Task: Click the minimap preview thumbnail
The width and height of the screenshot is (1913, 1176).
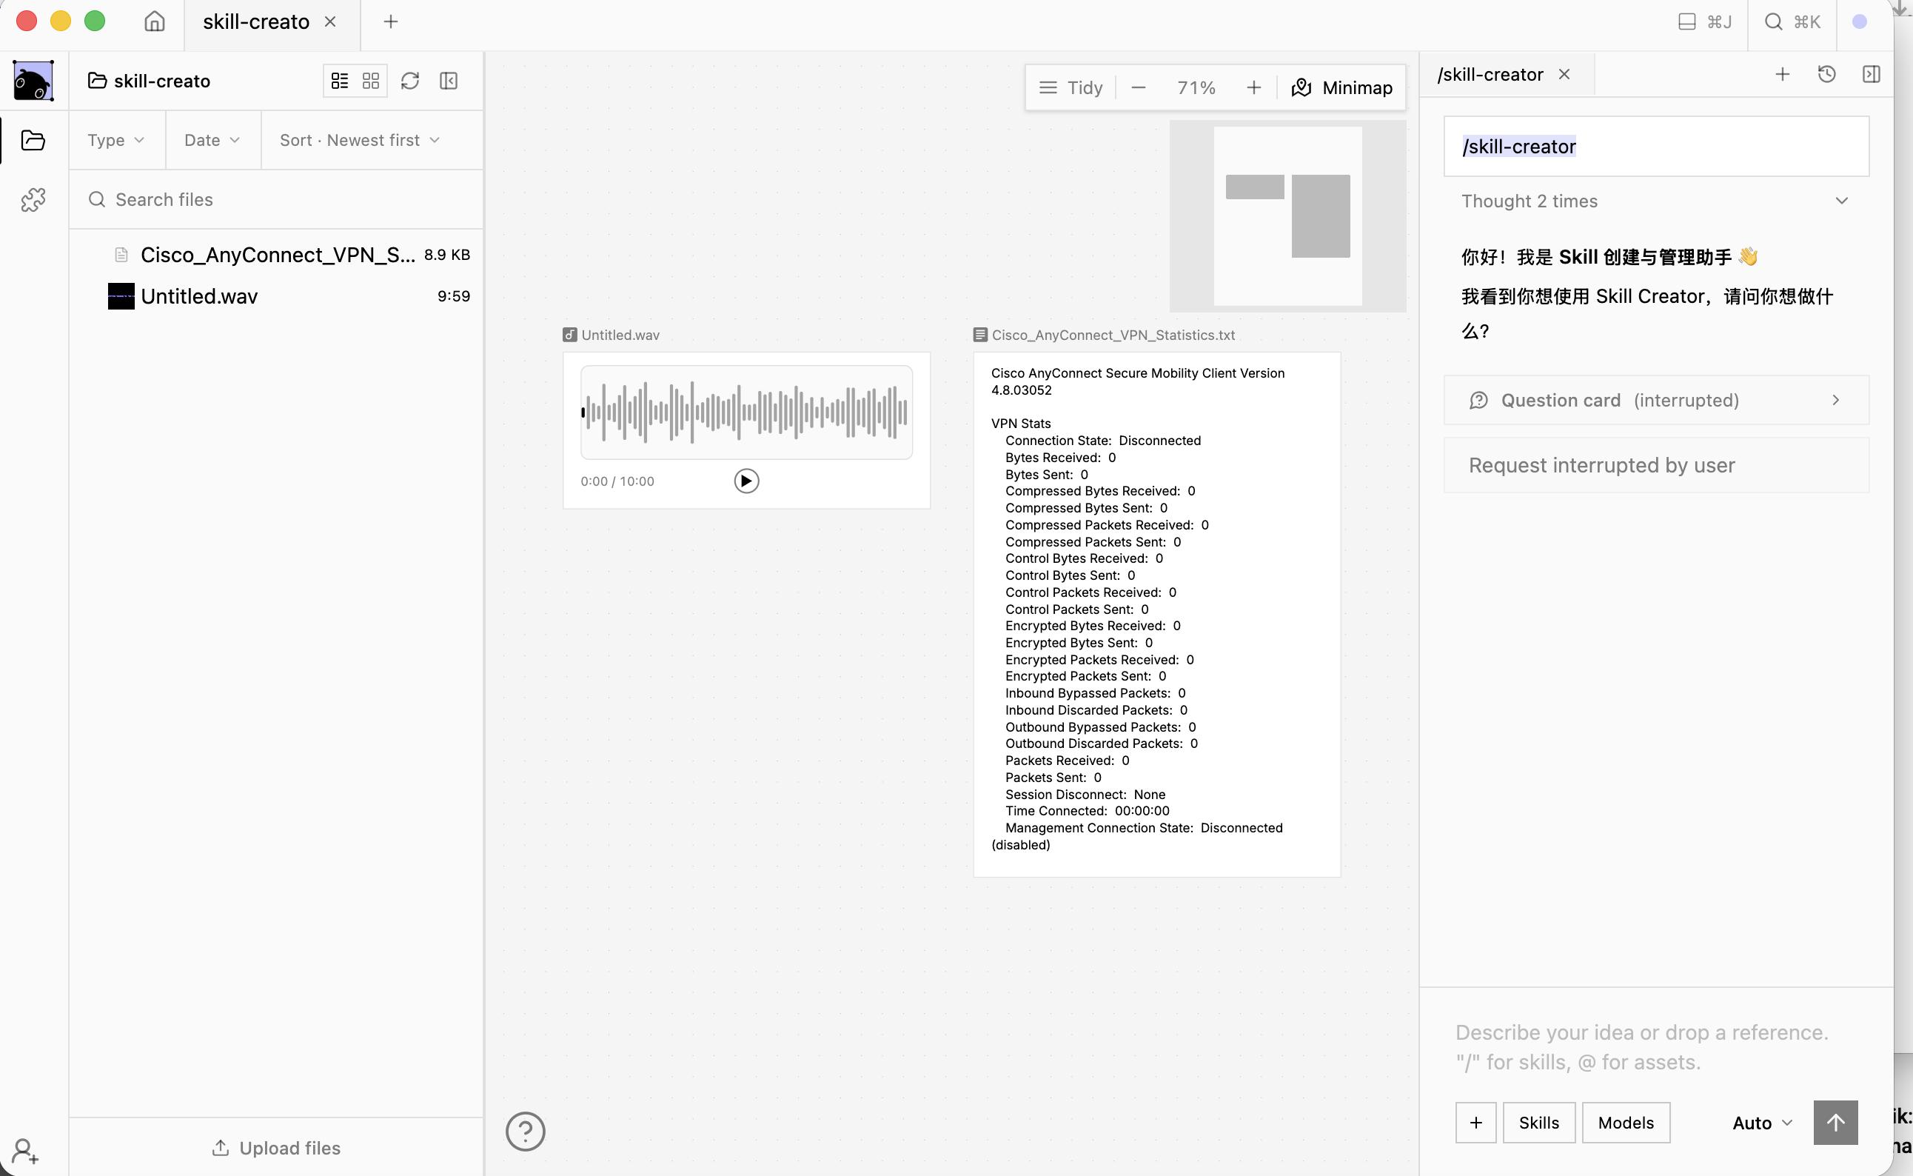Action: tap(1288, 216)
